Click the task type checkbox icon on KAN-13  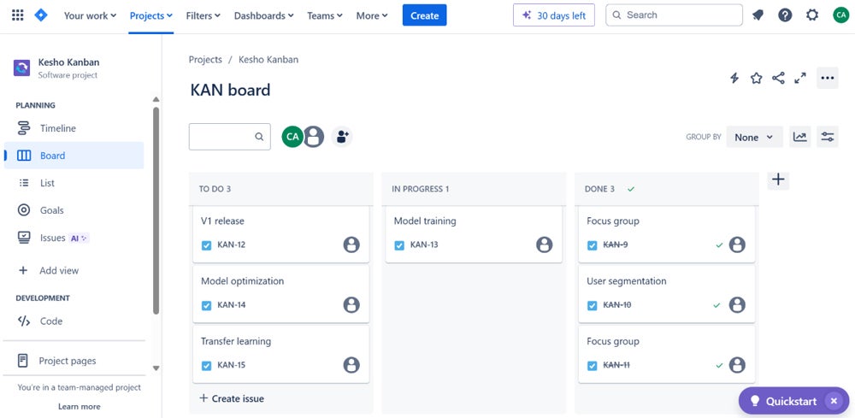399,245
